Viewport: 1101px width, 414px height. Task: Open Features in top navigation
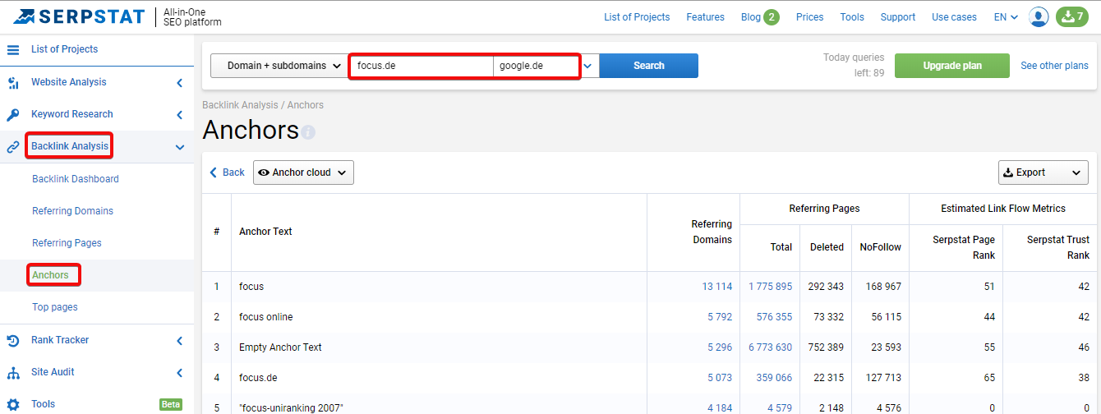click(705, 16)
